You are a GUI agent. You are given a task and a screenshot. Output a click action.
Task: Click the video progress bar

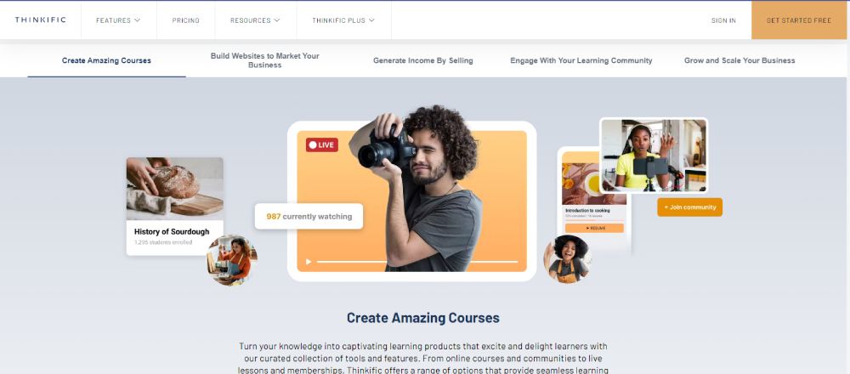pos(417,262)
